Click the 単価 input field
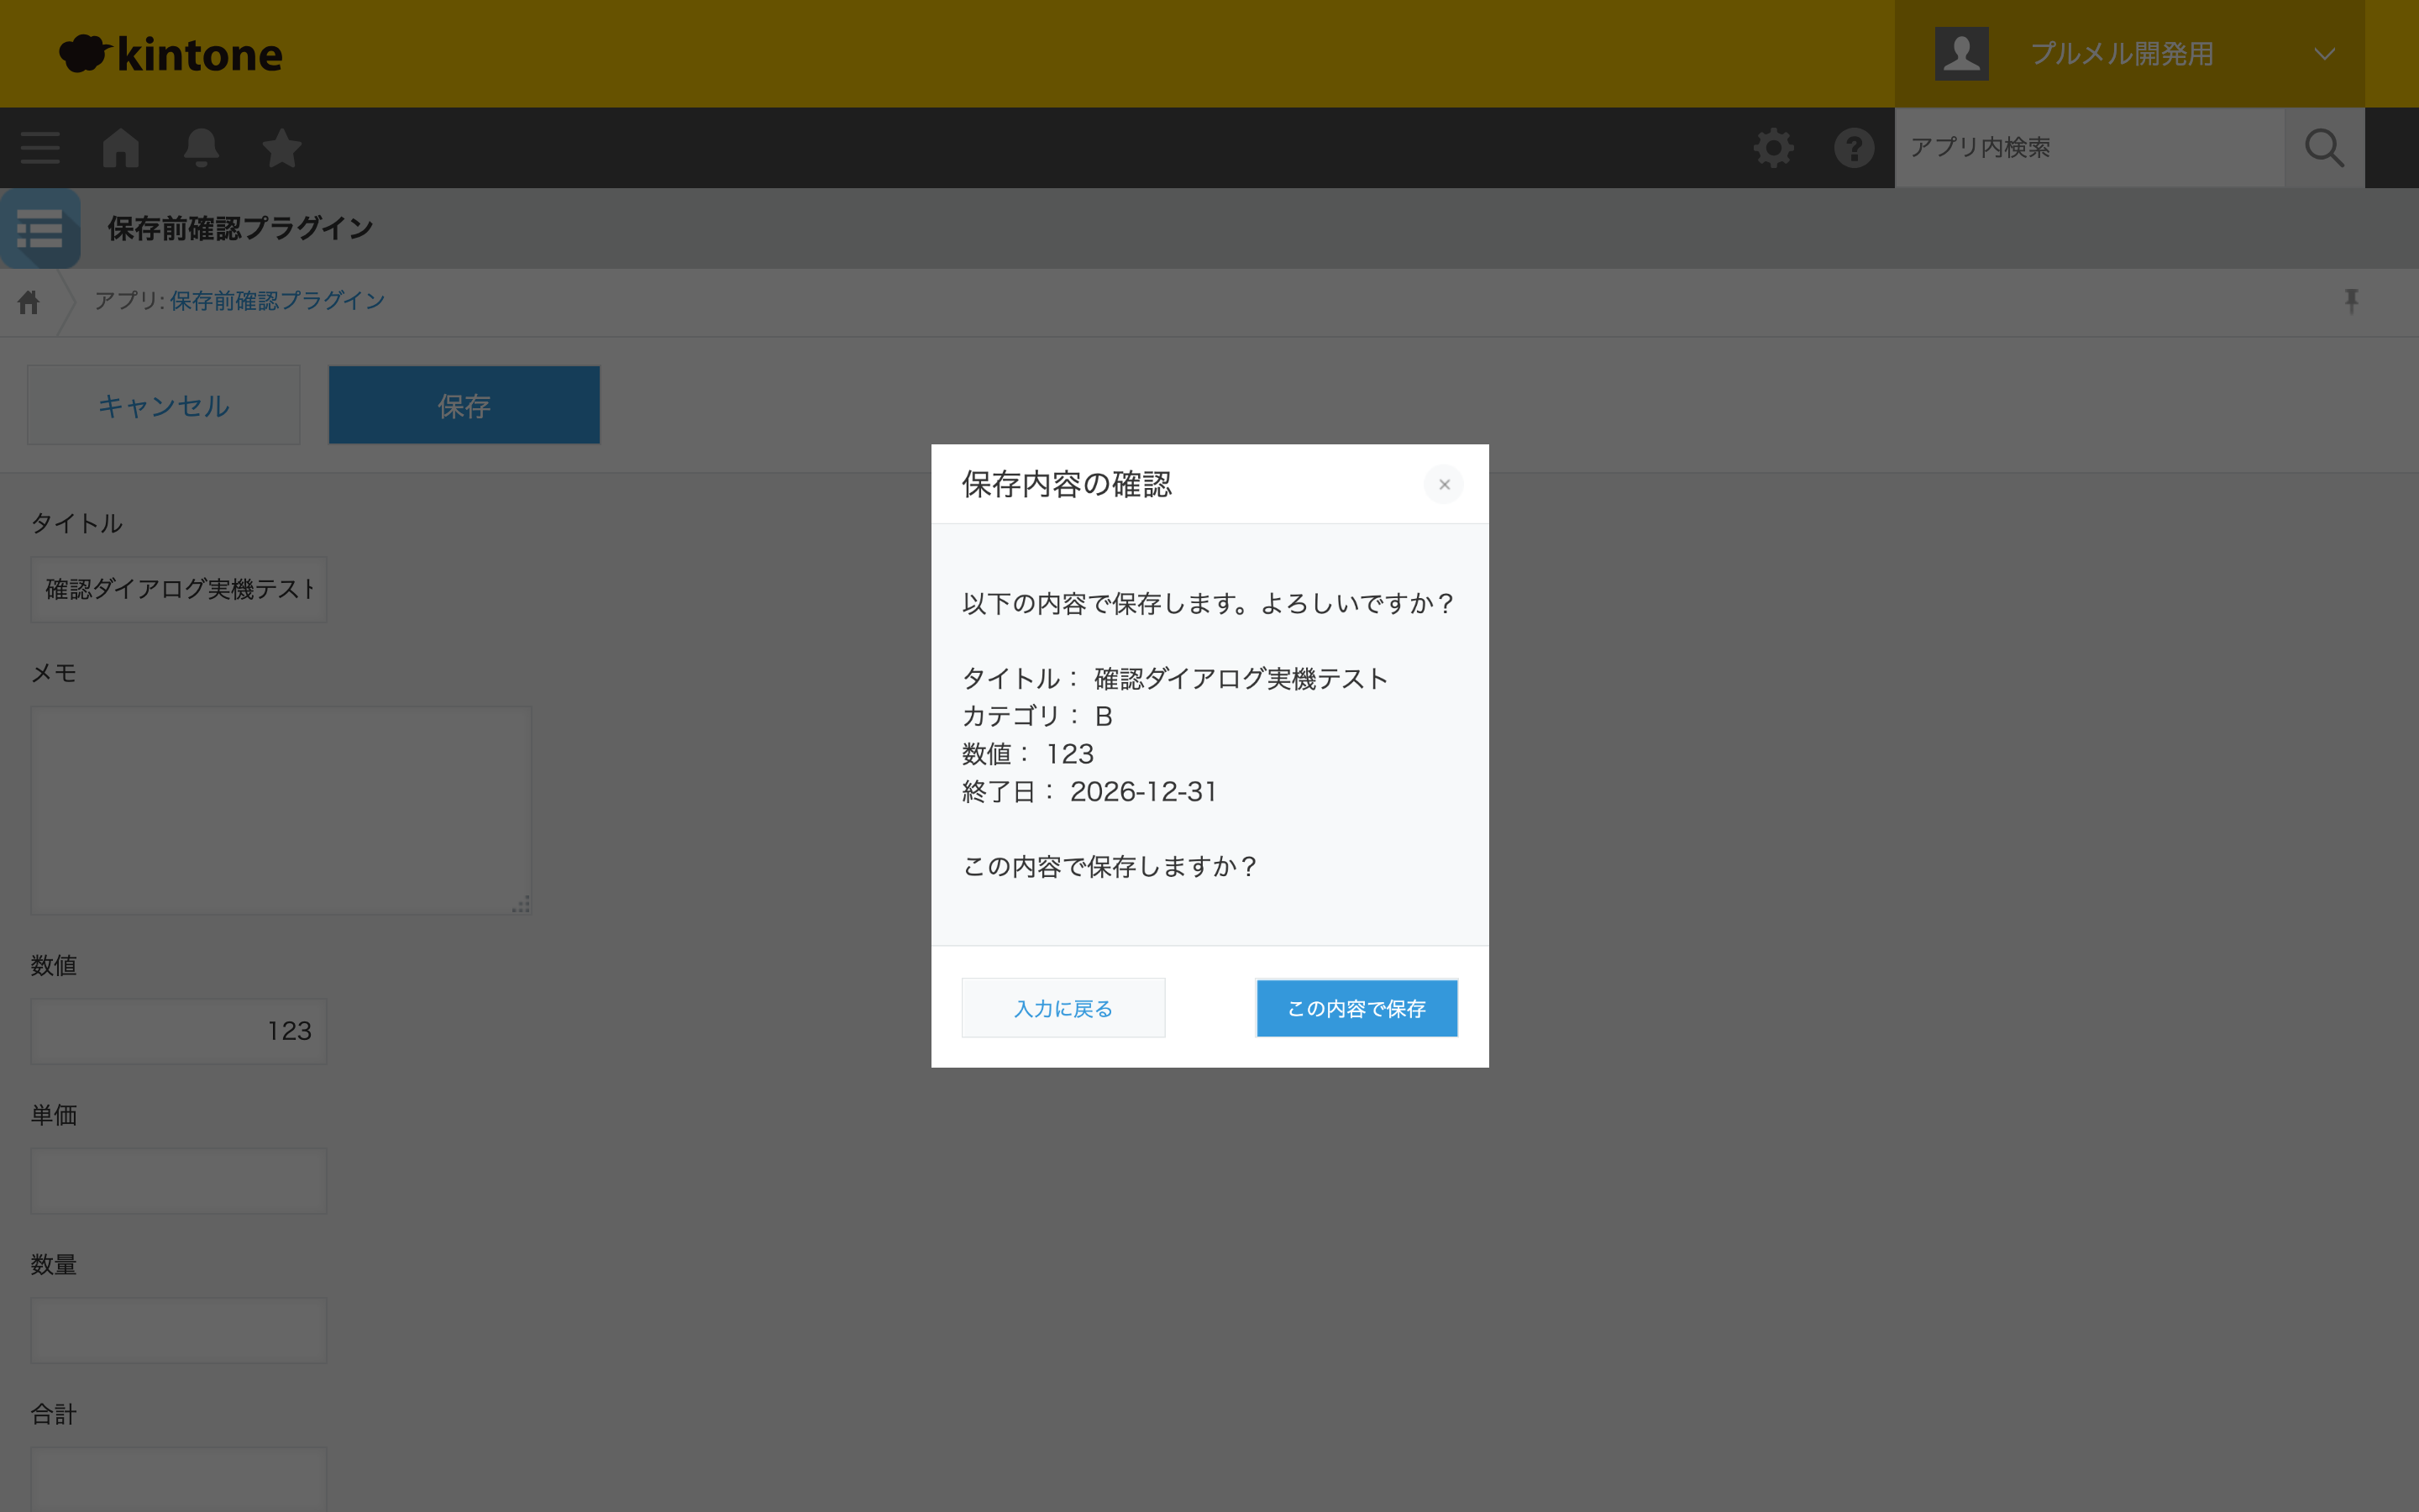 point(179,1181)
